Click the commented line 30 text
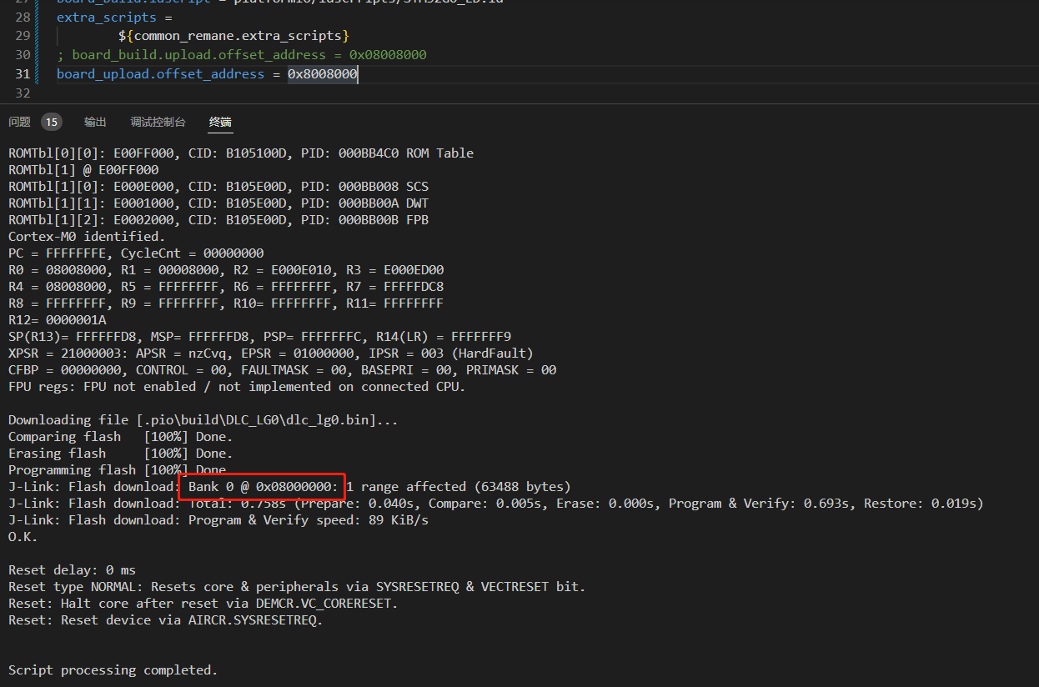 (242, 54)
